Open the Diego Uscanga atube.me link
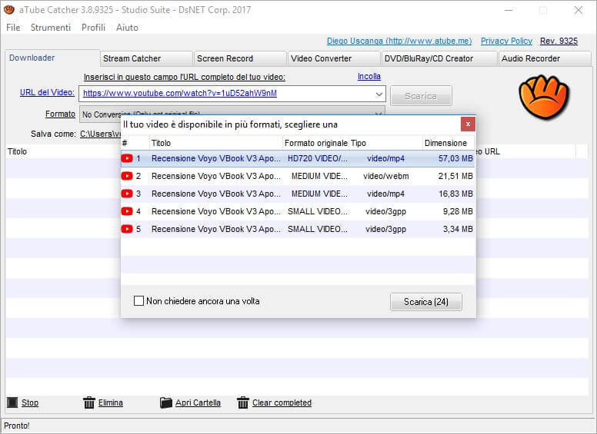Viewport: 597px width, 434px height. point(399,41)
